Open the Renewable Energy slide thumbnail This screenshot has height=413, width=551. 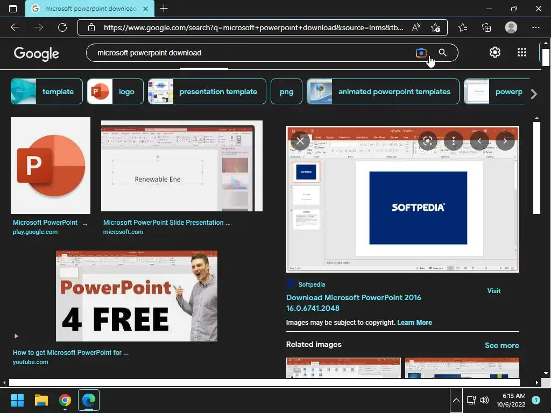tap(182, 166)
